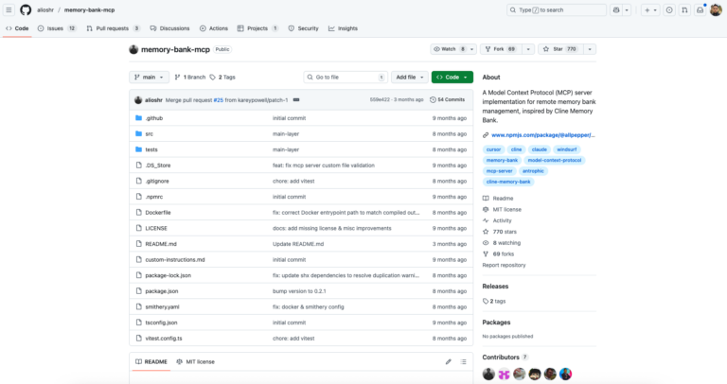
Task: Open Copilot chat icon in header
Action: tap(615, 9)
